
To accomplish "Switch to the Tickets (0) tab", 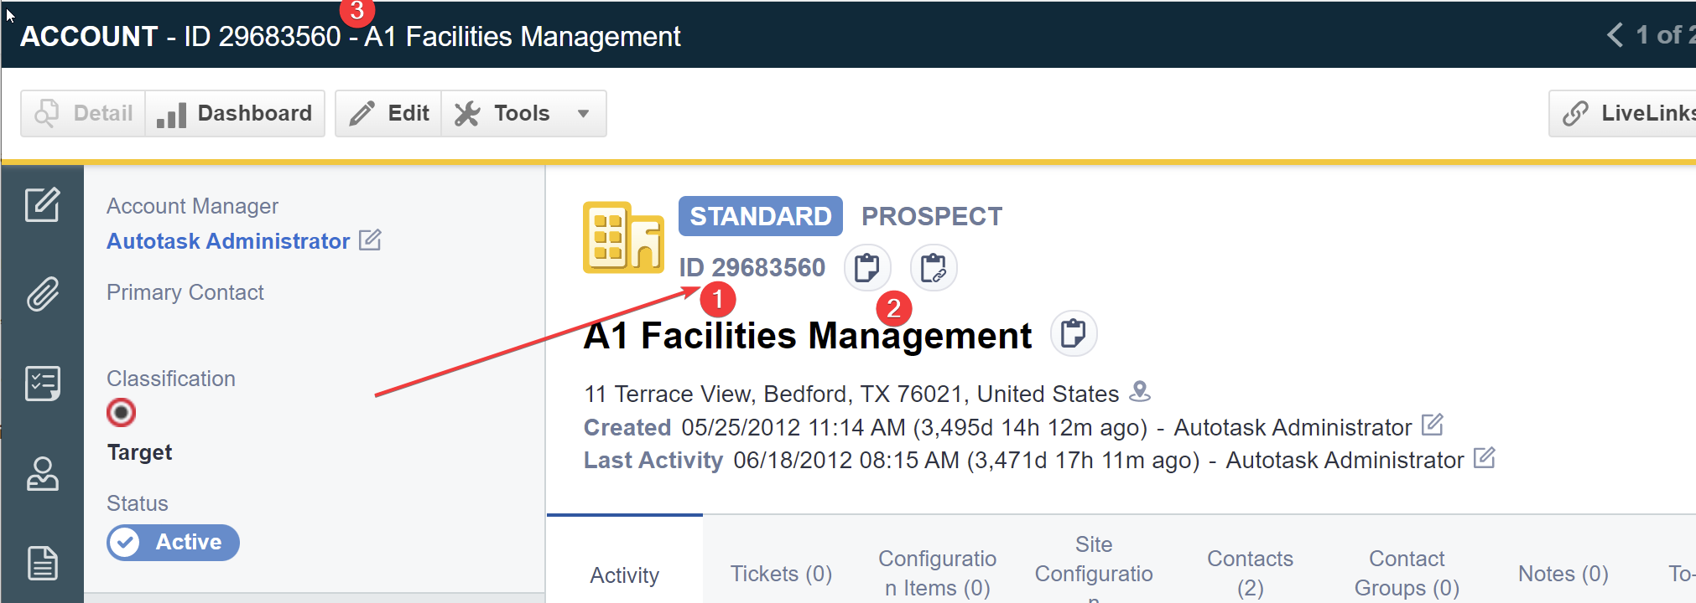I will (781, 574).
